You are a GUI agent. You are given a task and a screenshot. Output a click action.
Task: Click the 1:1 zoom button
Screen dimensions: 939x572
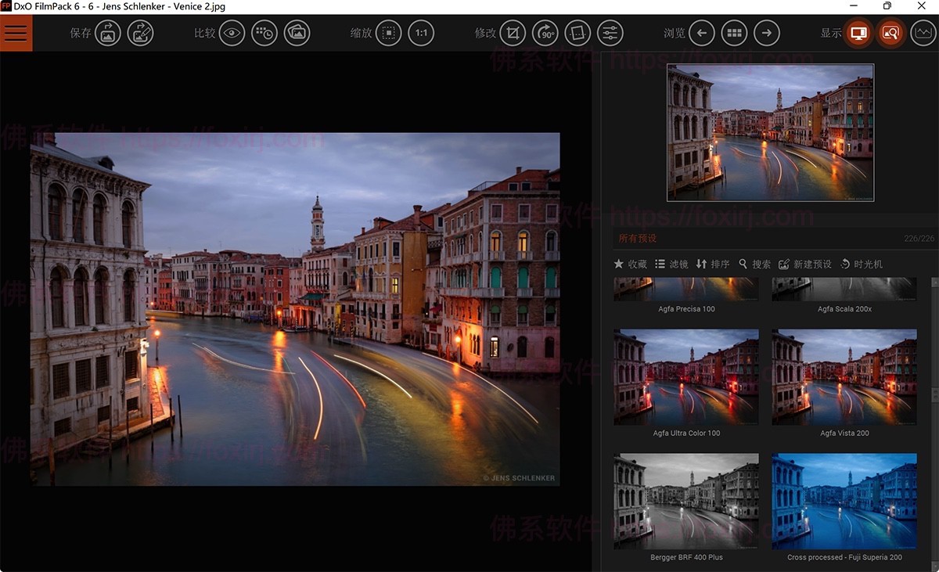[421, 33]
